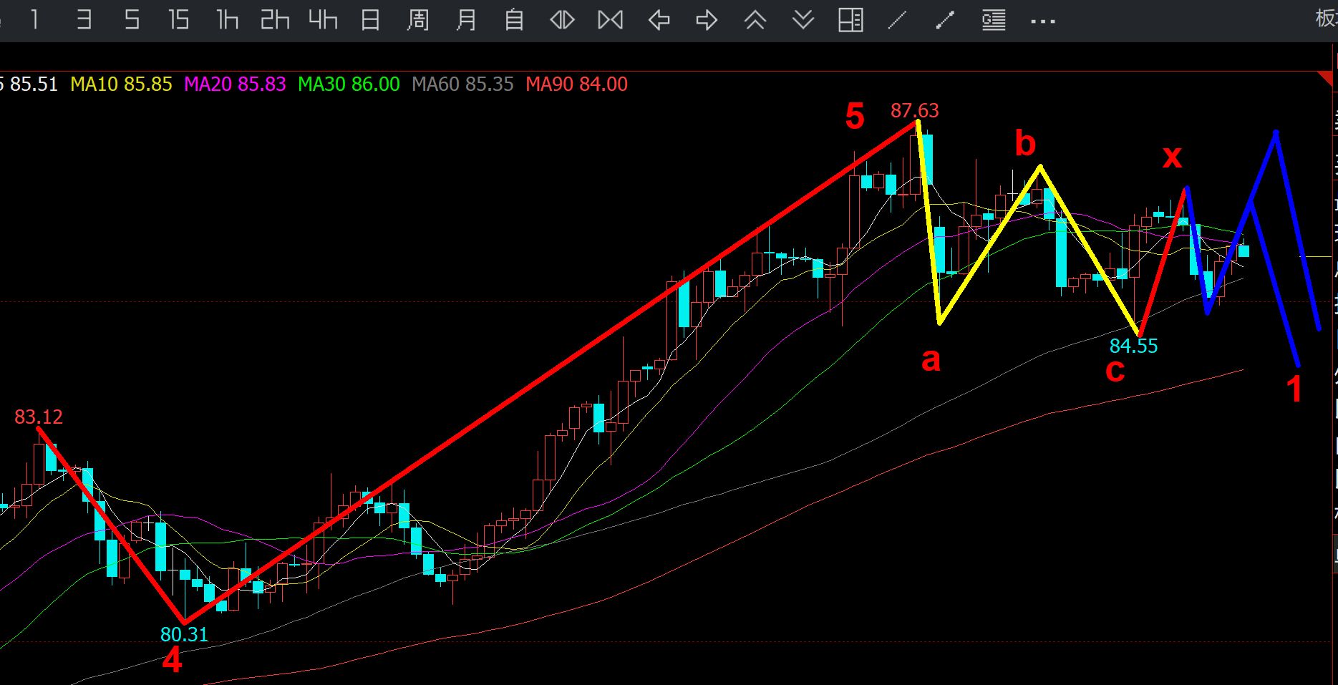
Task: Click the horizontal expand chart icon
Action: pyautogui.click(x=562, y=20)
